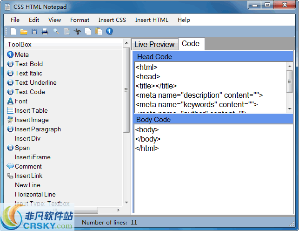Maximize the CSS HTML Notepad window

[267, 5]
